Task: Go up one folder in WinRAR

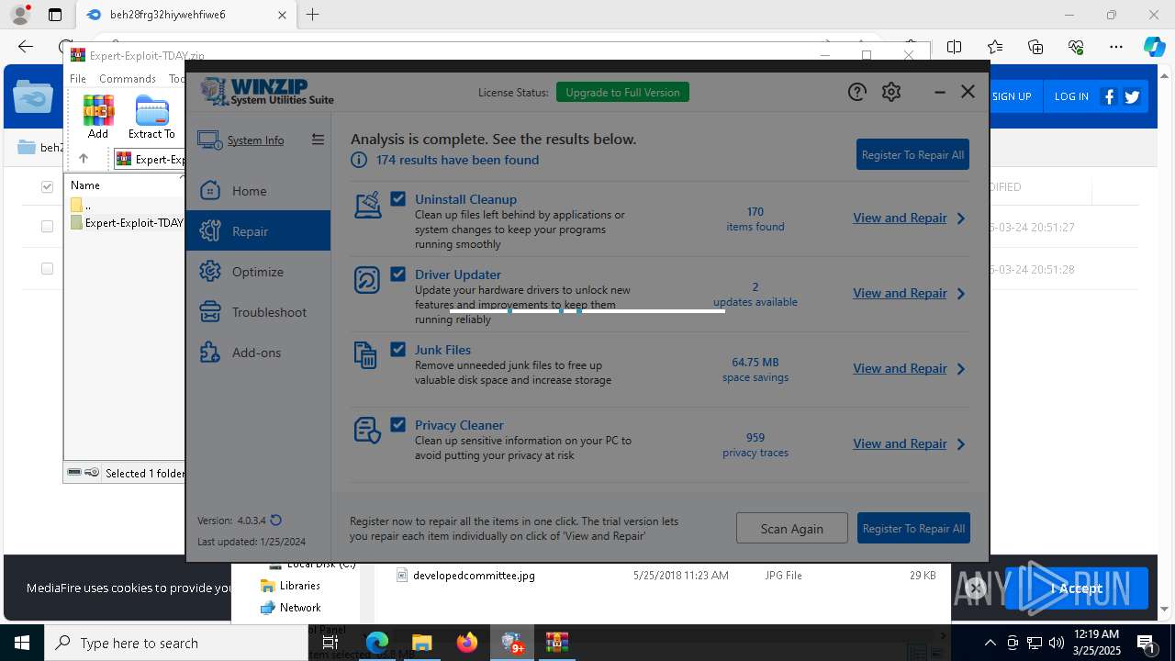Action: click(83, 159)
